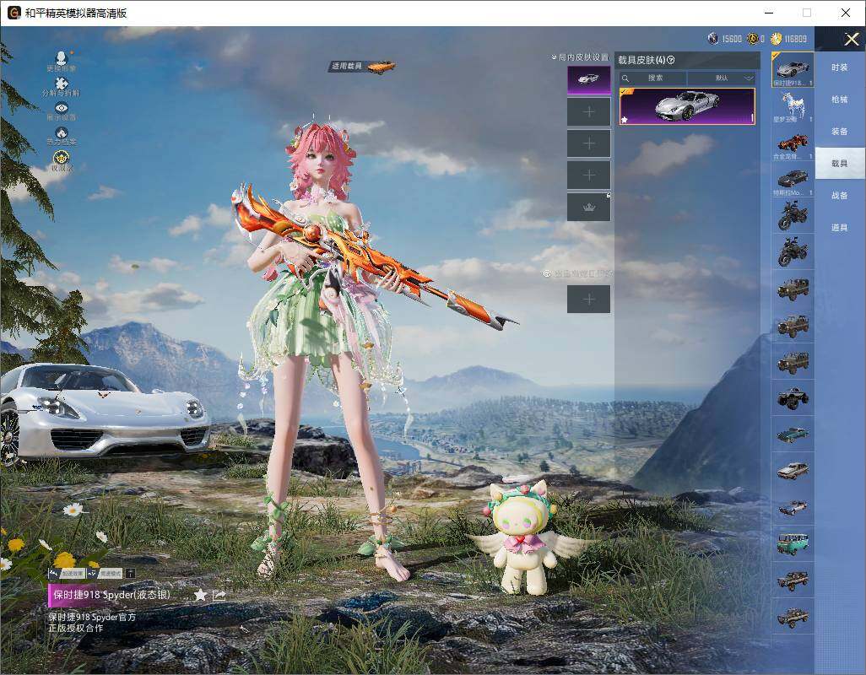Expand the 默认 sort dropdown
The width and height of the screenshot is (866, 675).
click(722, 78)
